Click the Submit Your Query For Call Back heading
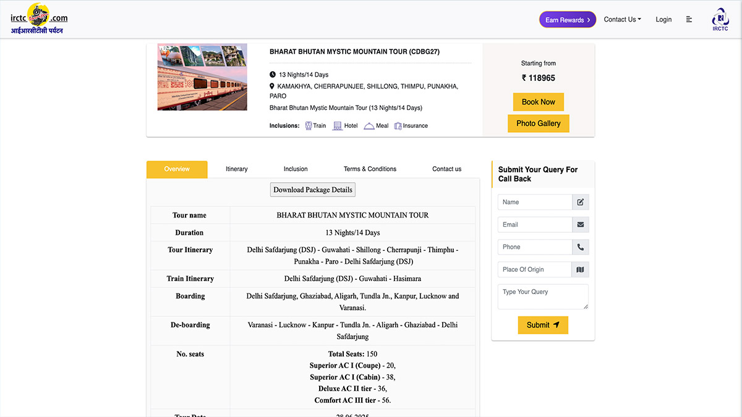Screen dimensions: 742x417 tap(538, 174)
